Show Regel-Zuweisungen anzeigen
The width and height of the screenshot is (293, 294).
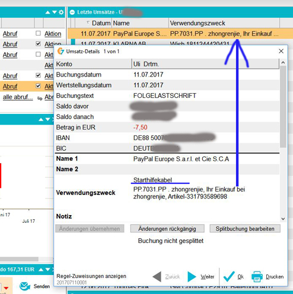click(91, 276)
